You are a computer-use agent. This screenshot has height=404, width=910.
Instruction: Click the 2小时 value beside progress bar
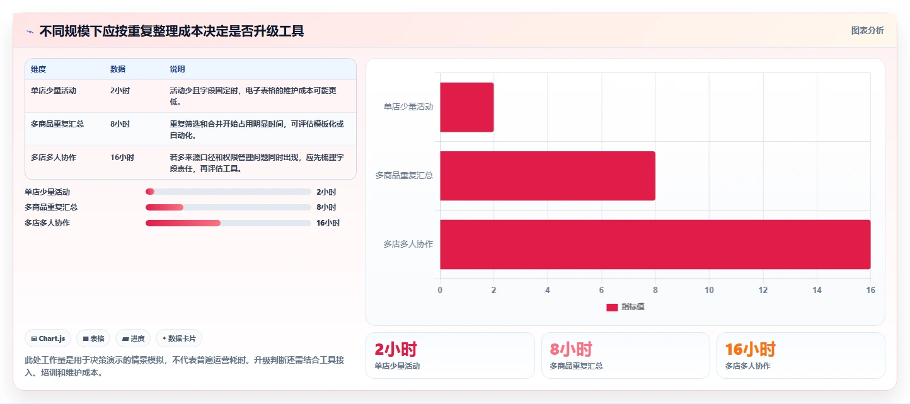(326, 192)
